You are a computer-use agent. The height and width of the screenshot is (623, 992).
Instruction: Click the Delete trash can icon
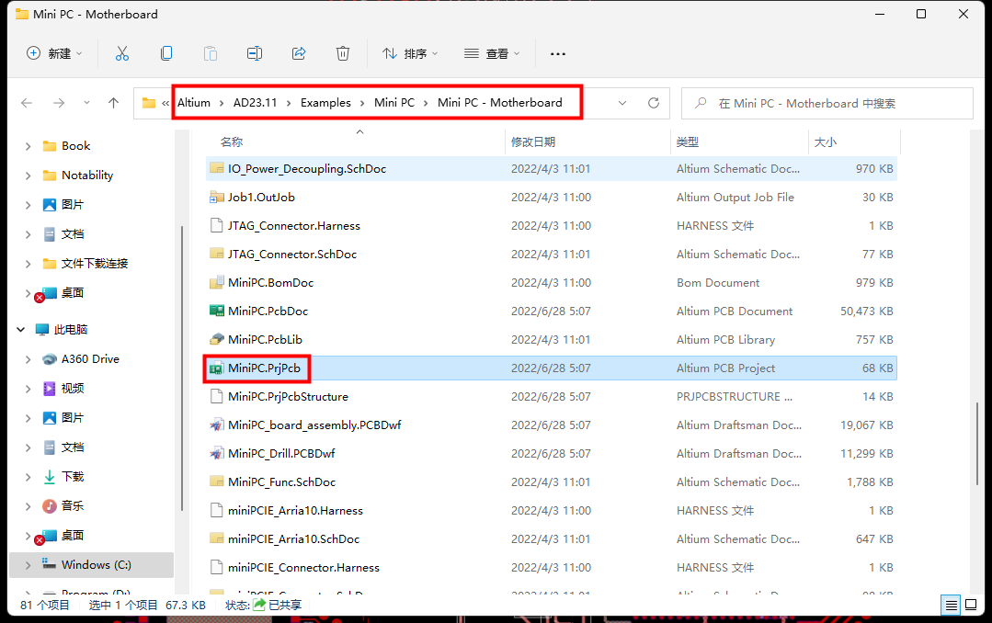point(343,53)
